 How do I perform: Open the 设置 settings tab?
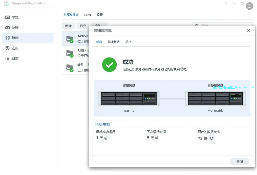coord(100,15)
